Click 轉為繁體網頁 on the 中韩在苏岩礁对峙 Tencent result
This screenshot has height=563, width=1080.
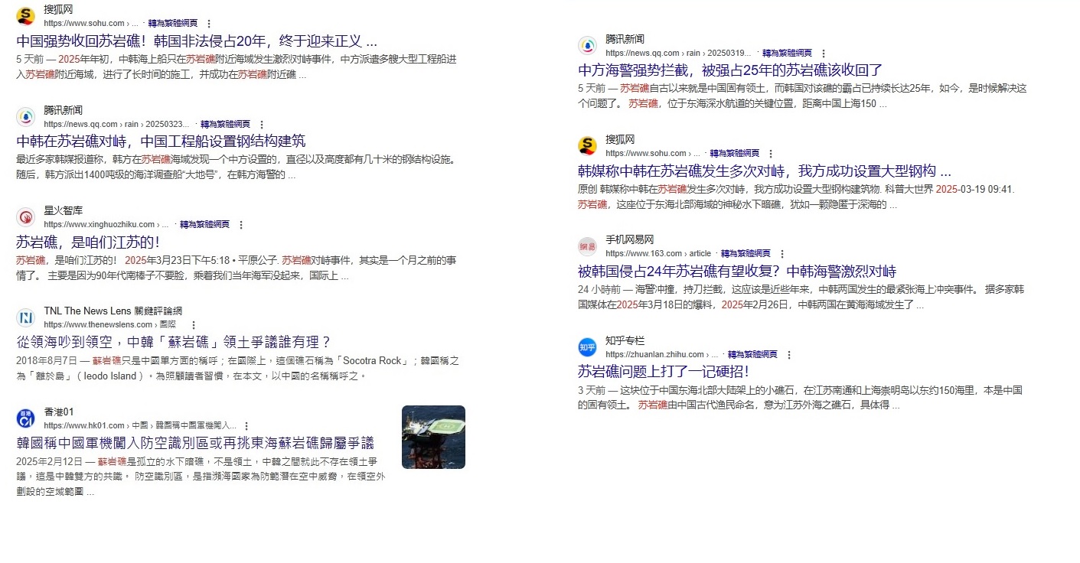(225, 124)
